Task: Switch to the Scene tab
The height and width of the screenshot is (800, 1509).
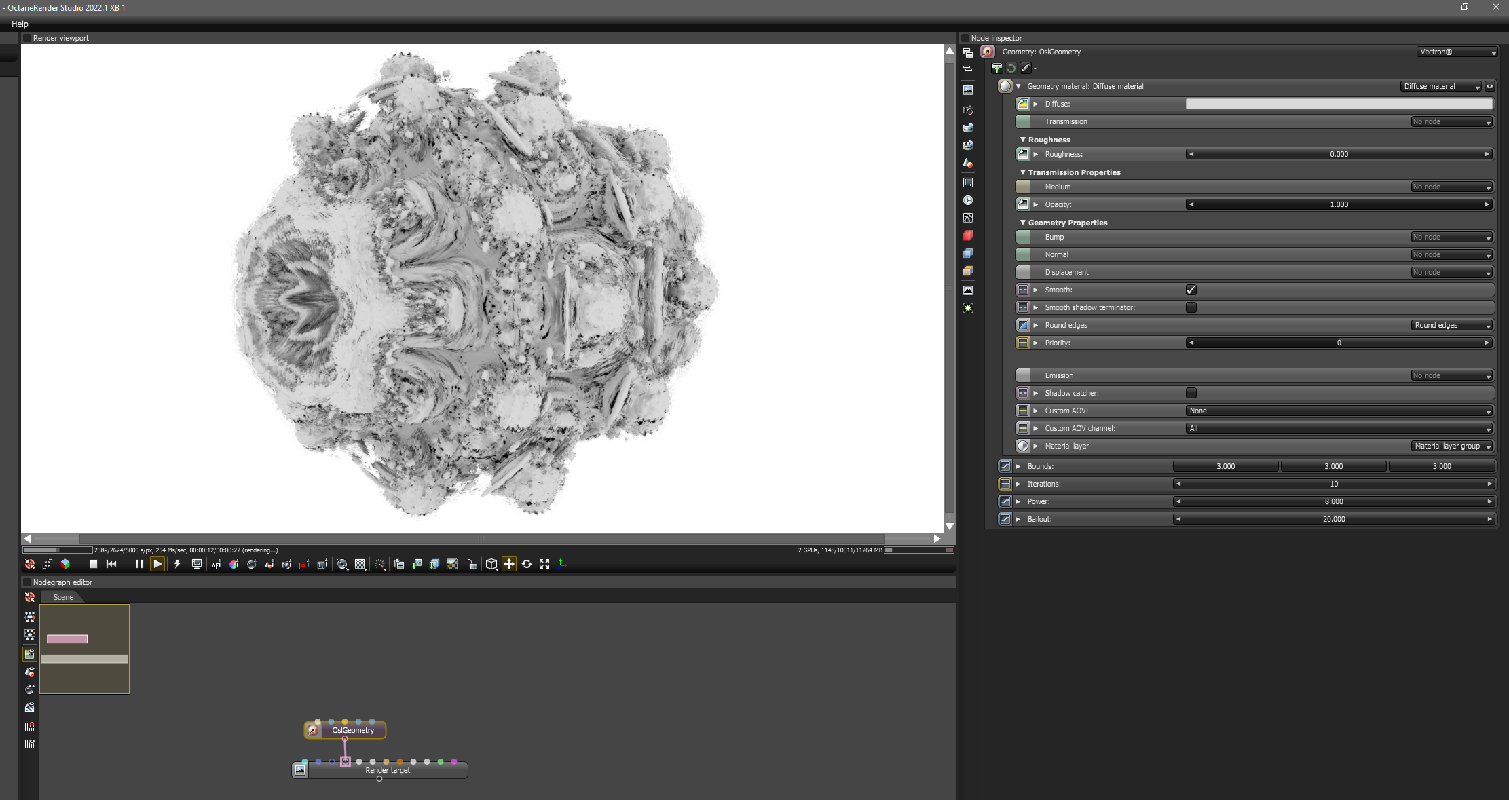Action: tap(63, 597)
